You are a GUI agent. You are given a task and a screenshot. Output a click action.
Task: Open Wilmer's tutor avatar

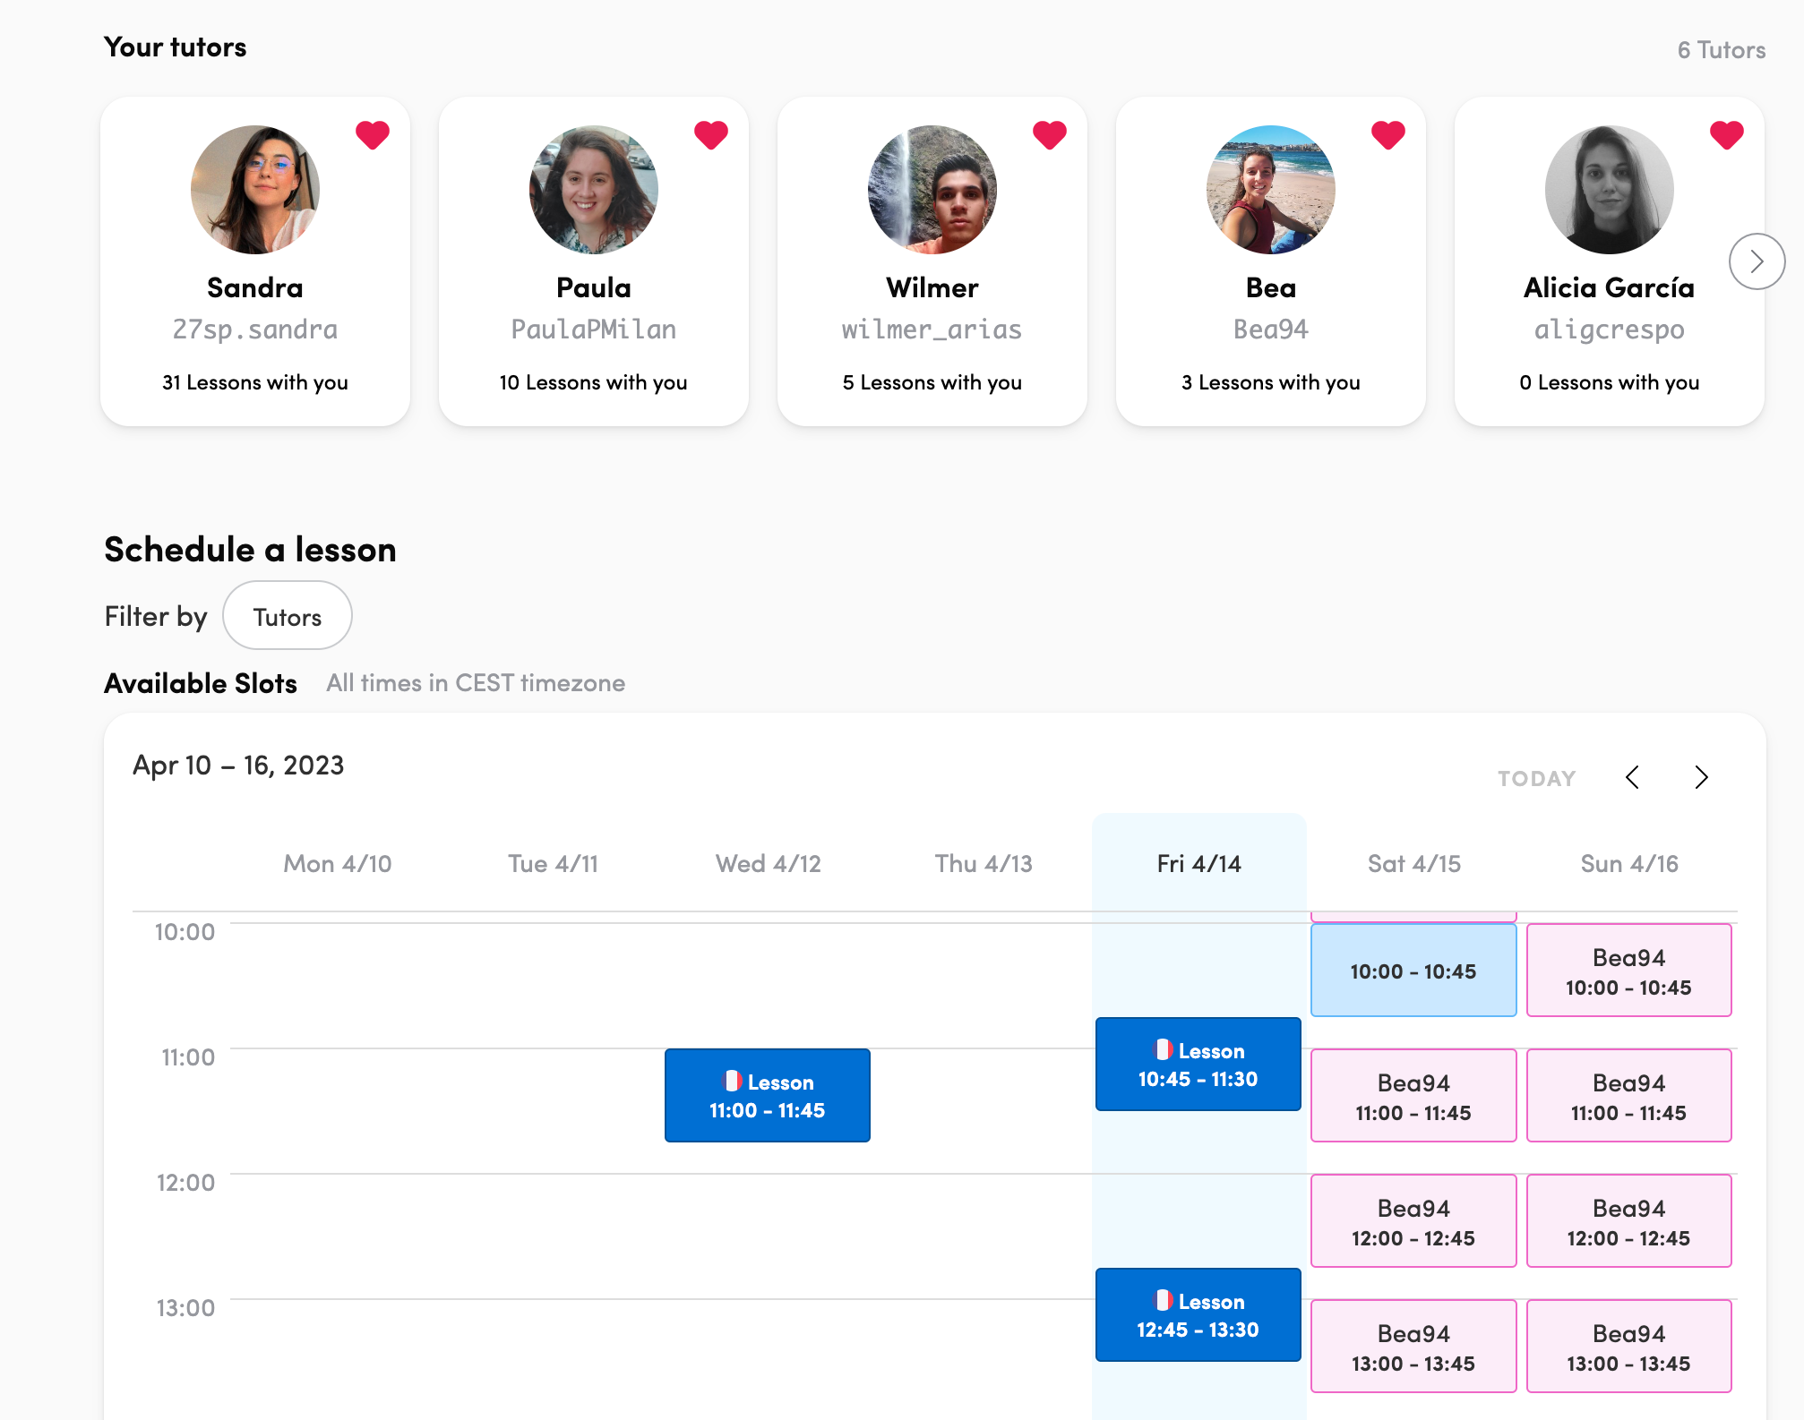tap(932, 190)
